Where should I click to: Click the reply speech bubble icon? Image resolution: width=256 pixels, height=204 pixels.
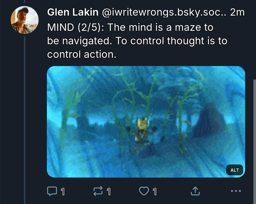click(x=51, y=191)
